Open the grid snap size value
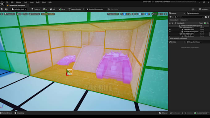This screenshot has width=210, height=118. pos(143,14)
